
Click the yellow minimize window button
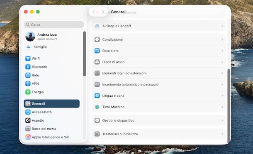[x=32, y=12]
